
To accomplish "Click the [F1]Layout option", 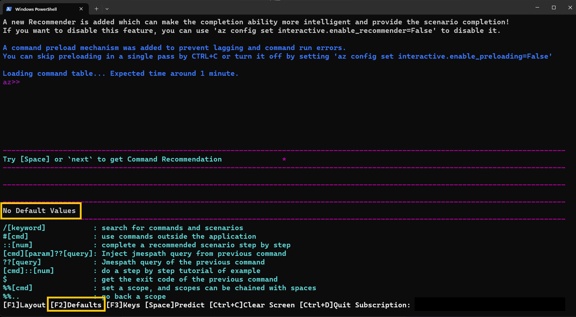I will 24,305.
